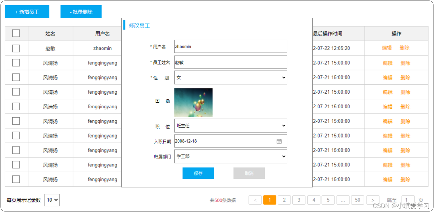Screen dimensions: 434x212
Task: Open the 性别 dropdown showing 女
Action: (230, 77)
